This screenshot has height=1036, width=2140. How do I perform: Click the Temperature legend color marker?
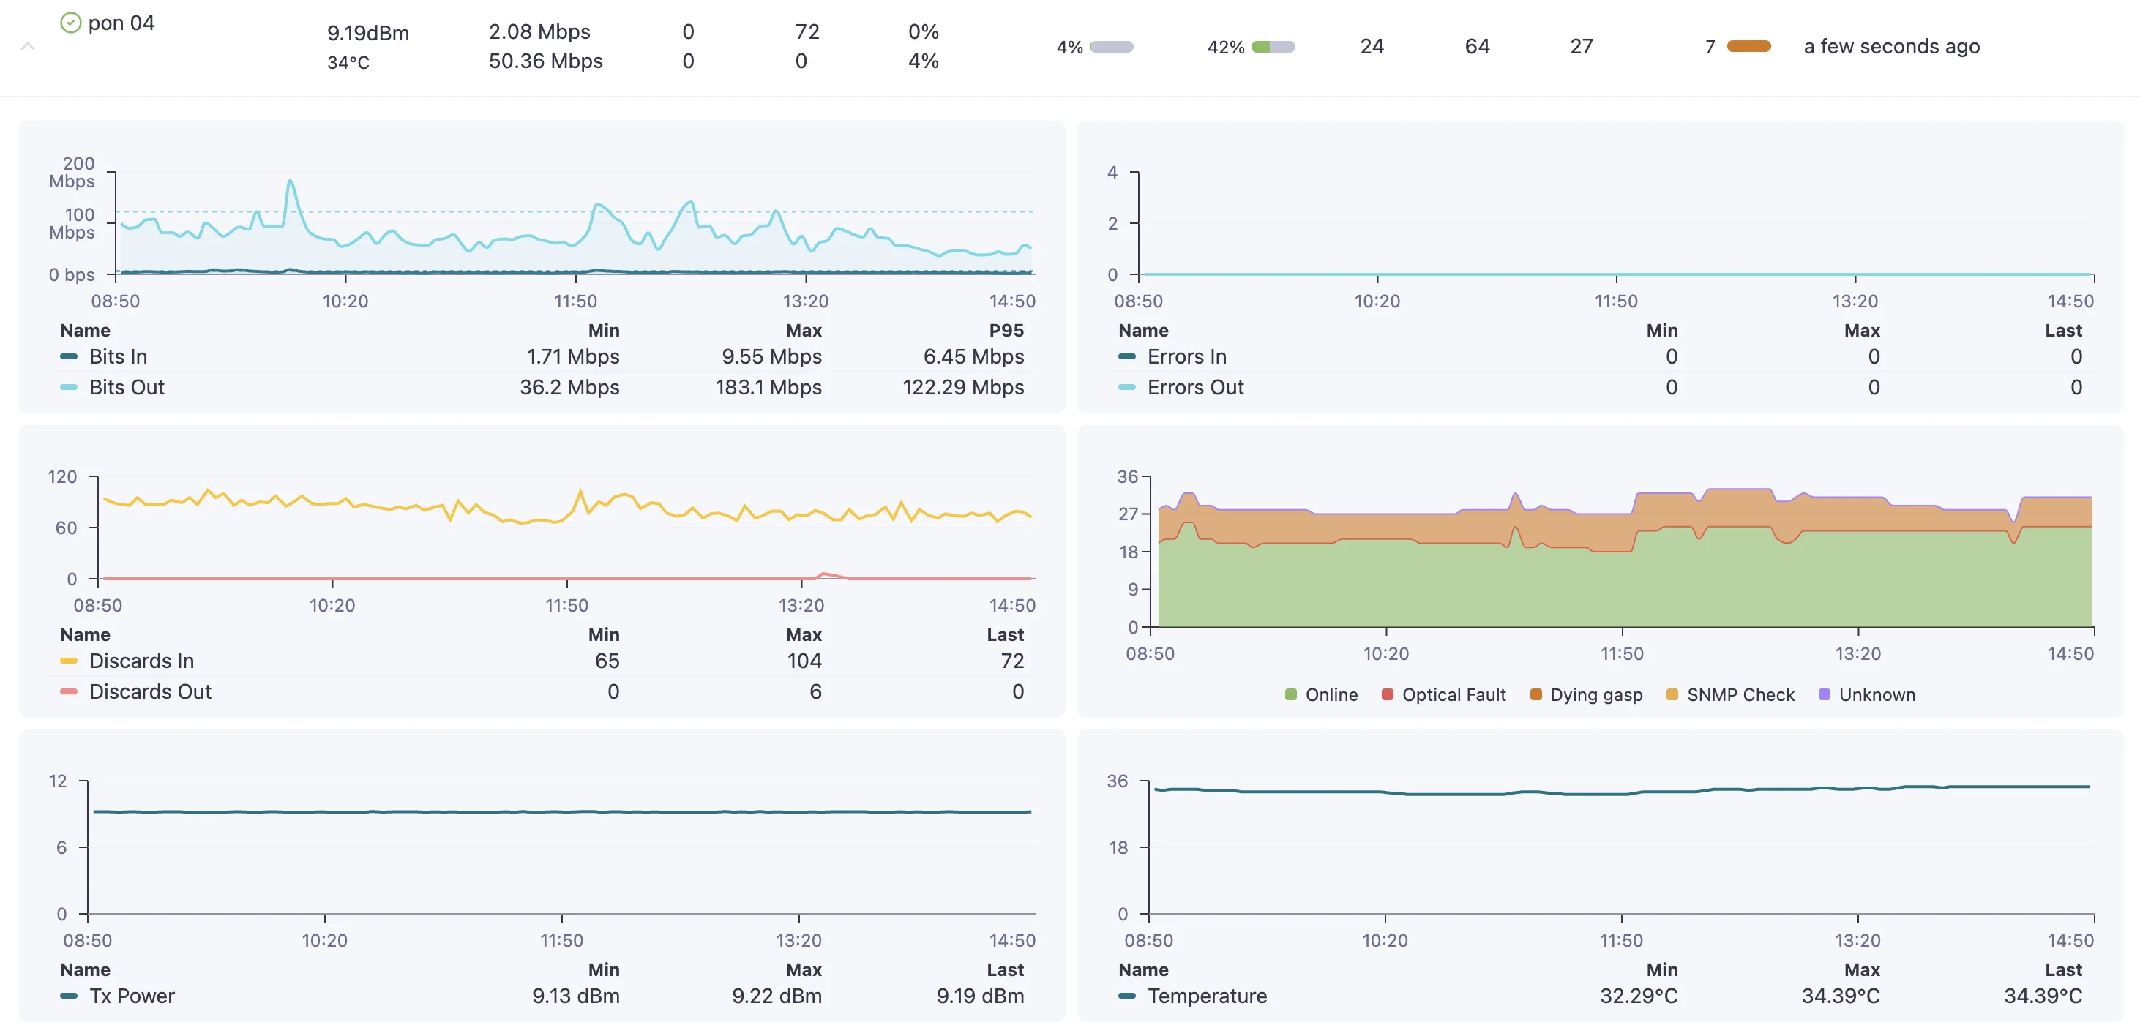1127,996
